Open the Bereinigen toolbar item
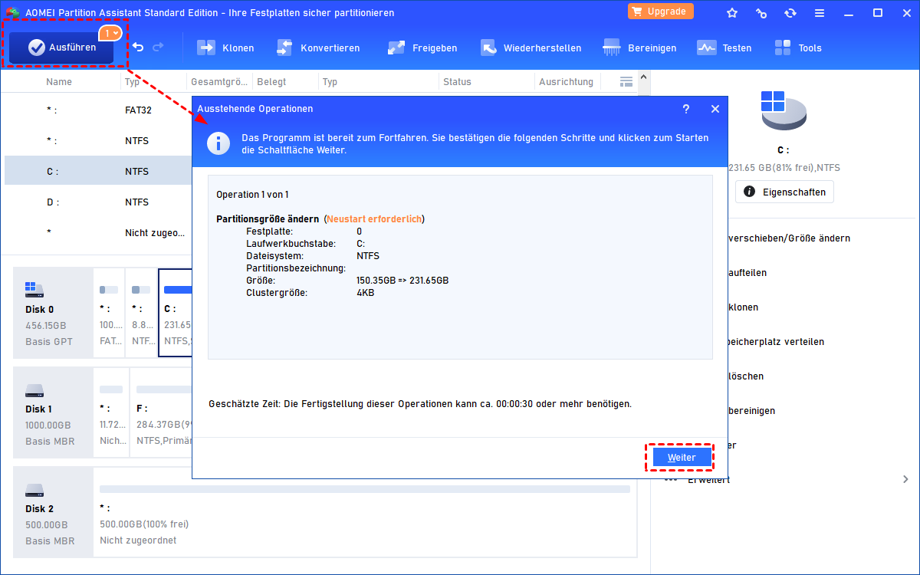The height and width of the screenshot is (575, 920). (x=640, y=48)
